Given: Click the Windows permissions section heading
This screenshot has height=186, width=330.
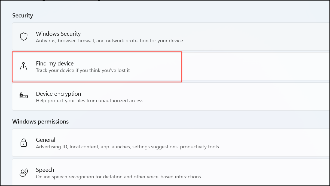Looking at the screenshot, I should (x=40, y=121).
